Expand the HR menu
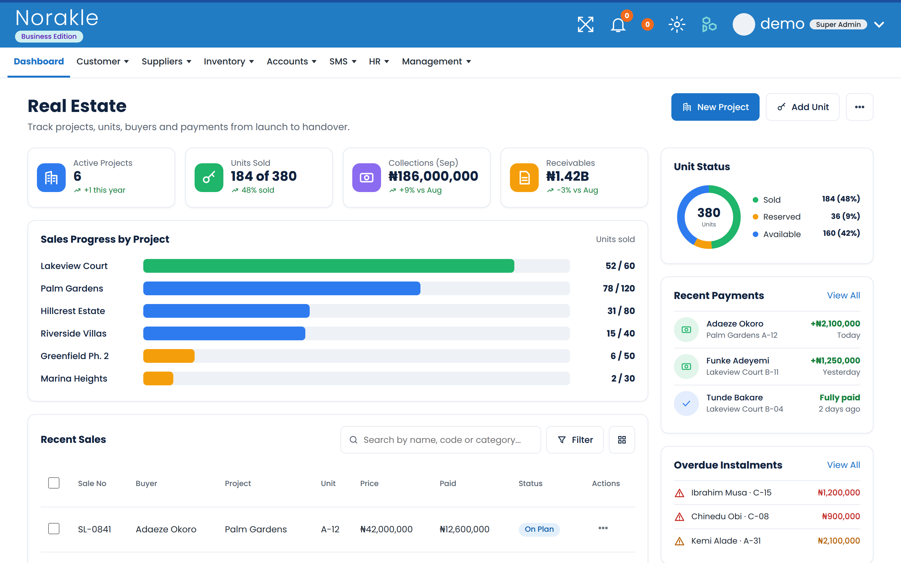The image size is (901, 563). tap(379, 61)
